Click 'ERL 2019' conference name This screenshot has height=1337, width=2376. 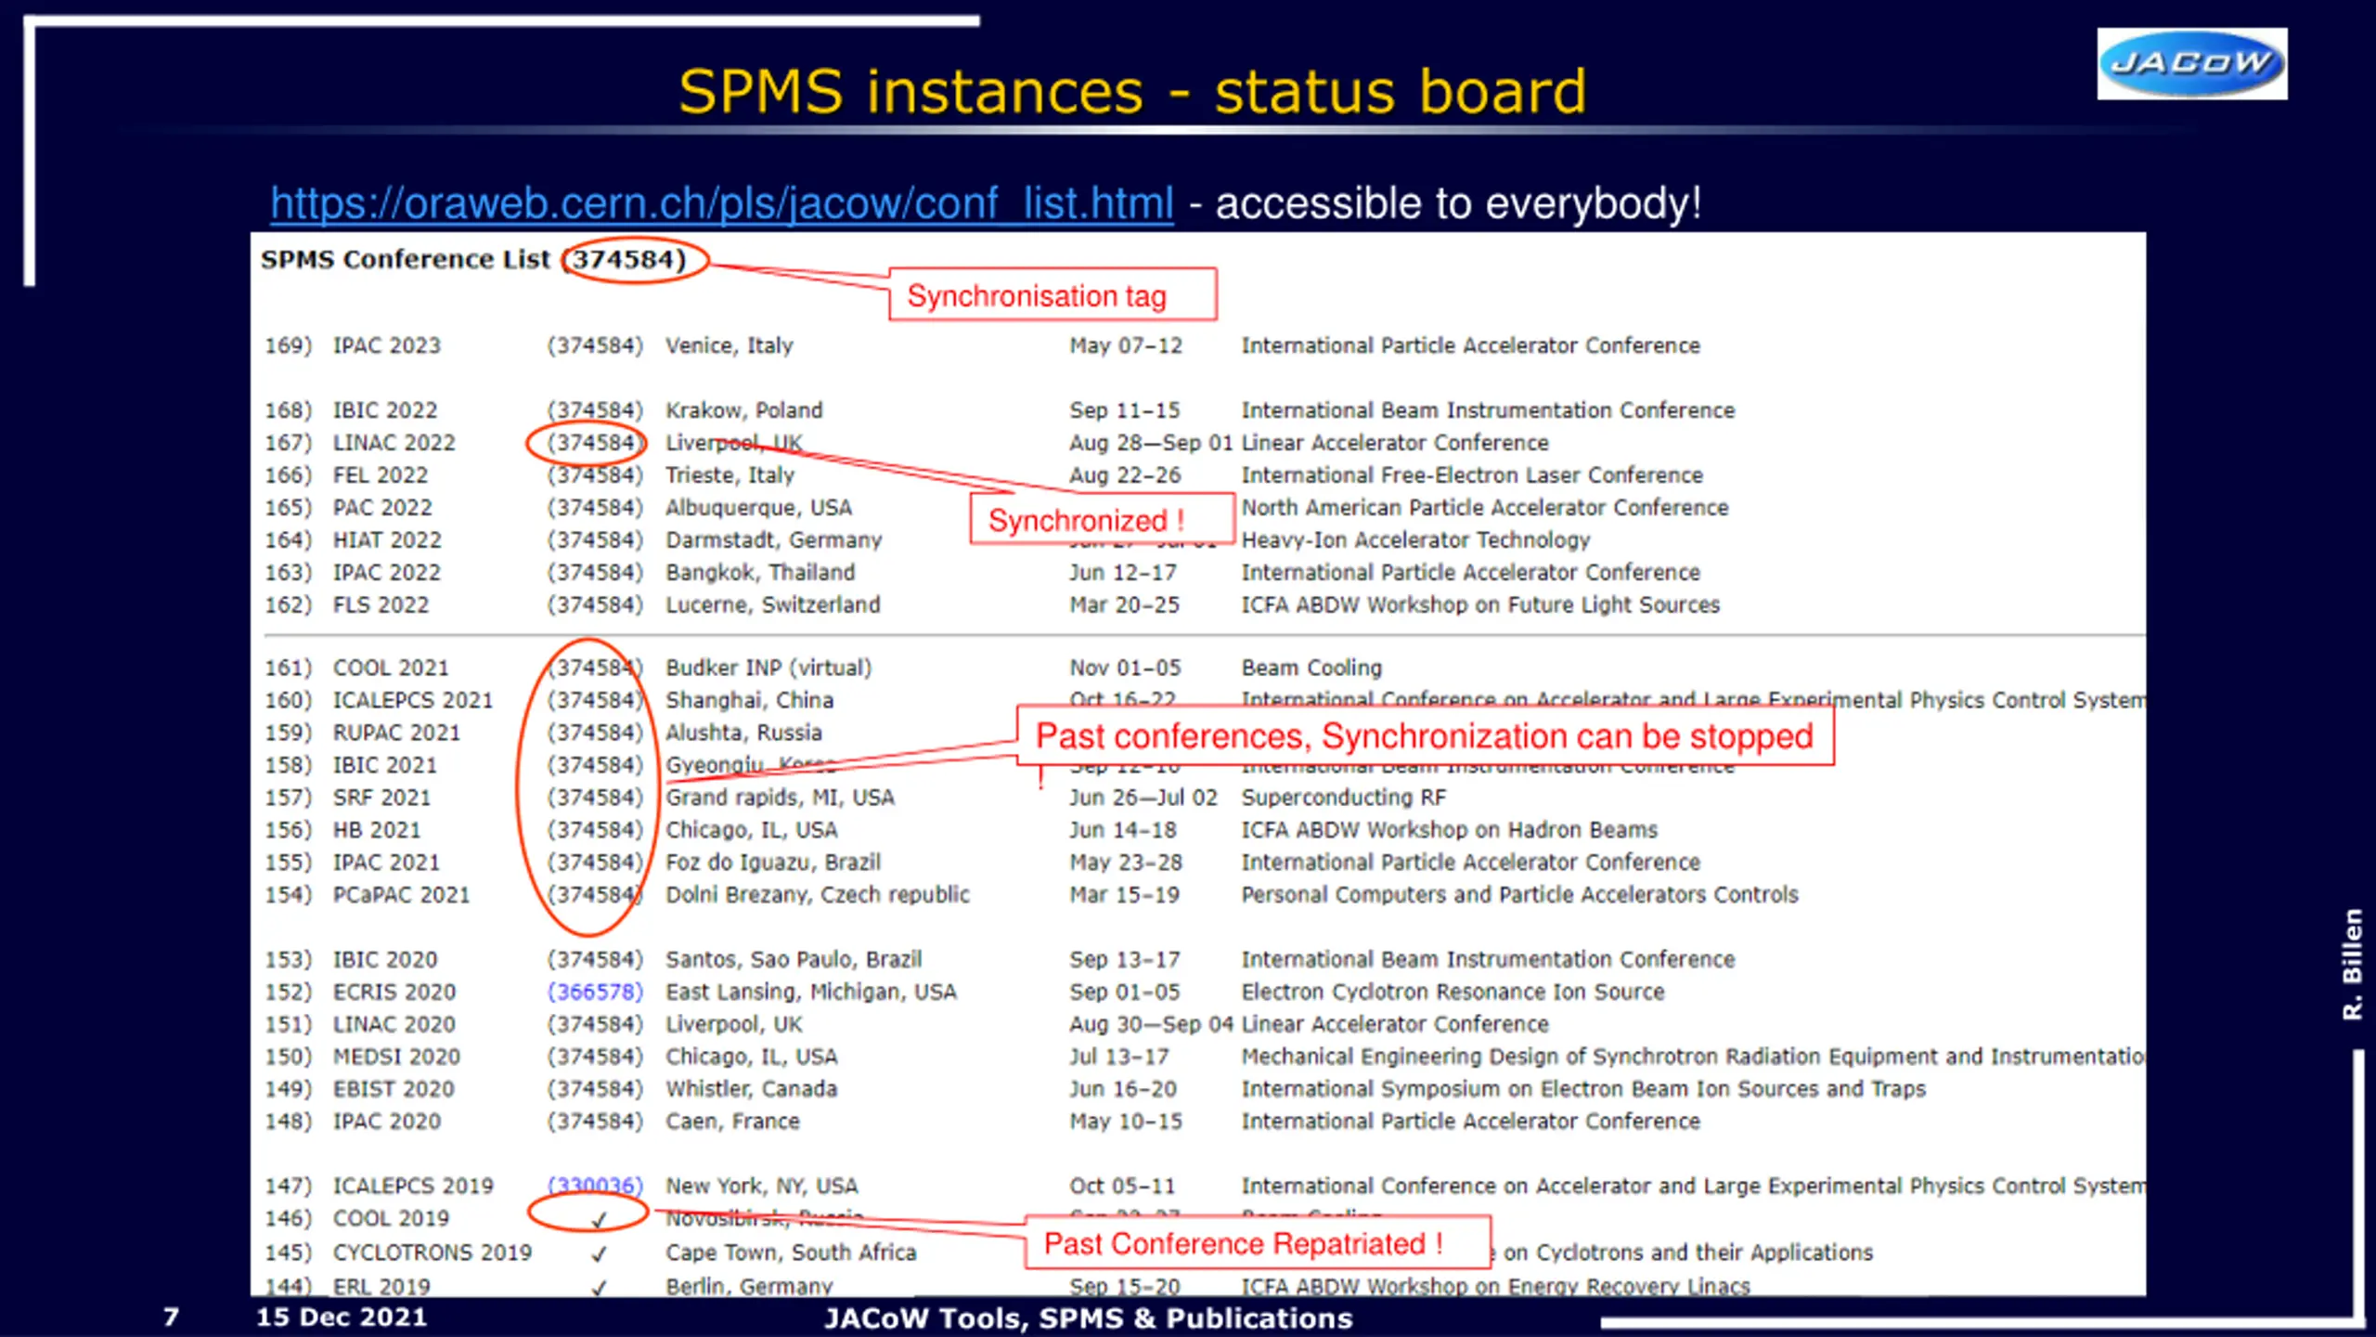[x=381, y=1286]
